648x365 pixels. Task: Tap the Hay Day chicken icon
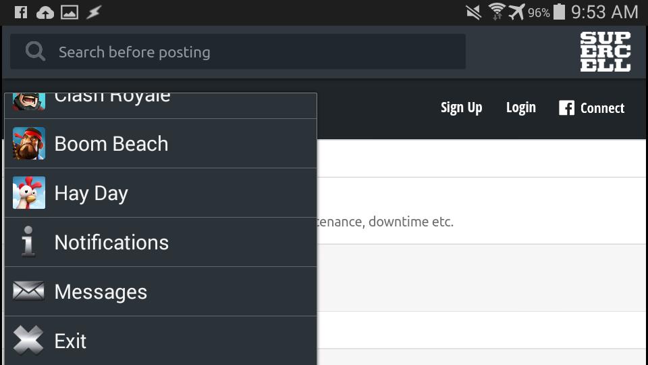(28, 193)
